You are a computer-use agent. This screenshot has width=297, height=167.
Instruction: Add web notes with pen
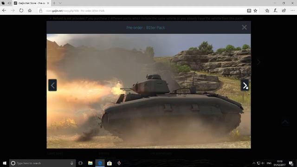(x=275, y=11)
